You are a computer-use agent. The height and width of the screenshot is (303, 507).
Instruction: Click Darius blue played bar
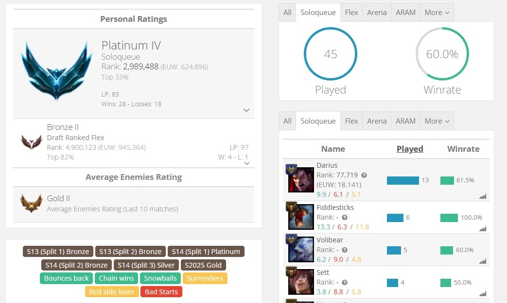point(402,180)
